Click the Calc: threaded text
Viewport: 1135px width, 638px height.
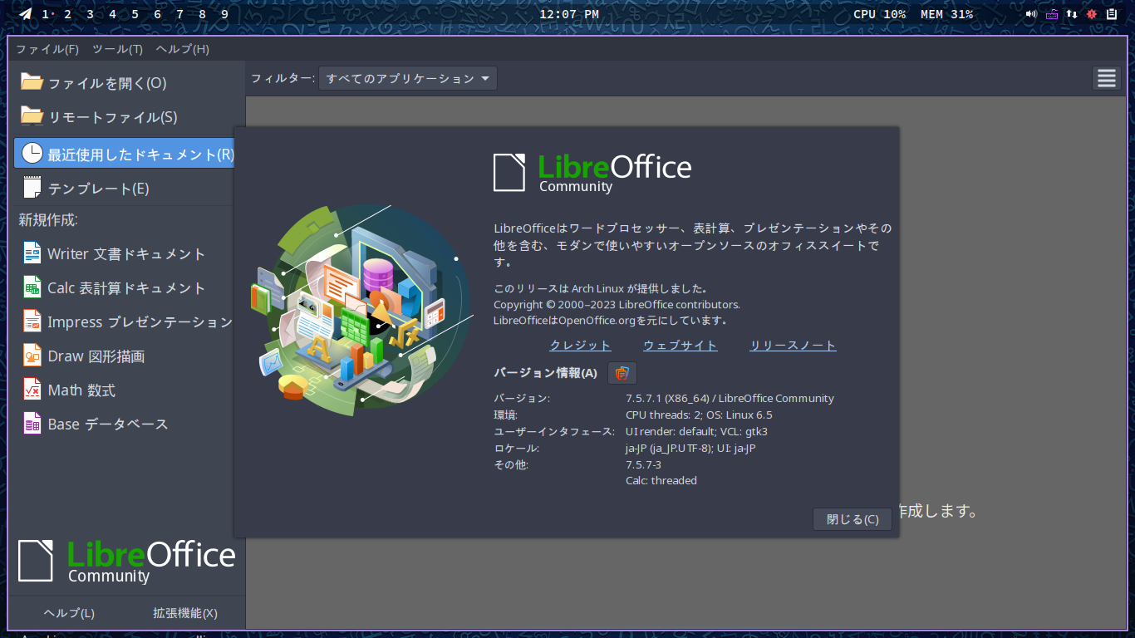661,481
